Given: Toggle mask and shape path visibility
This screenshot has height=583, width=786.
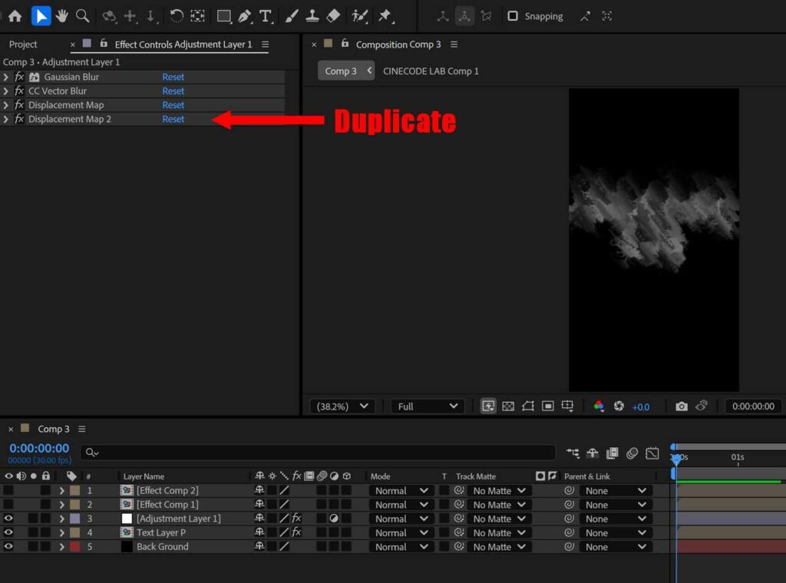Looking at the screenshot, I should pos(528,407).
